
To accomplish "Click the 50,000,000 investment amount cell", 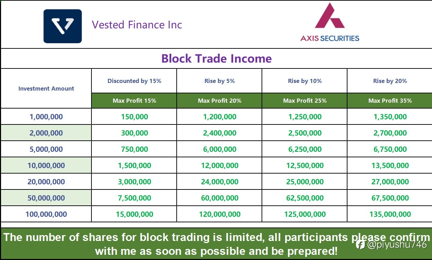I will pyautogui.click(x=46, y=198).
